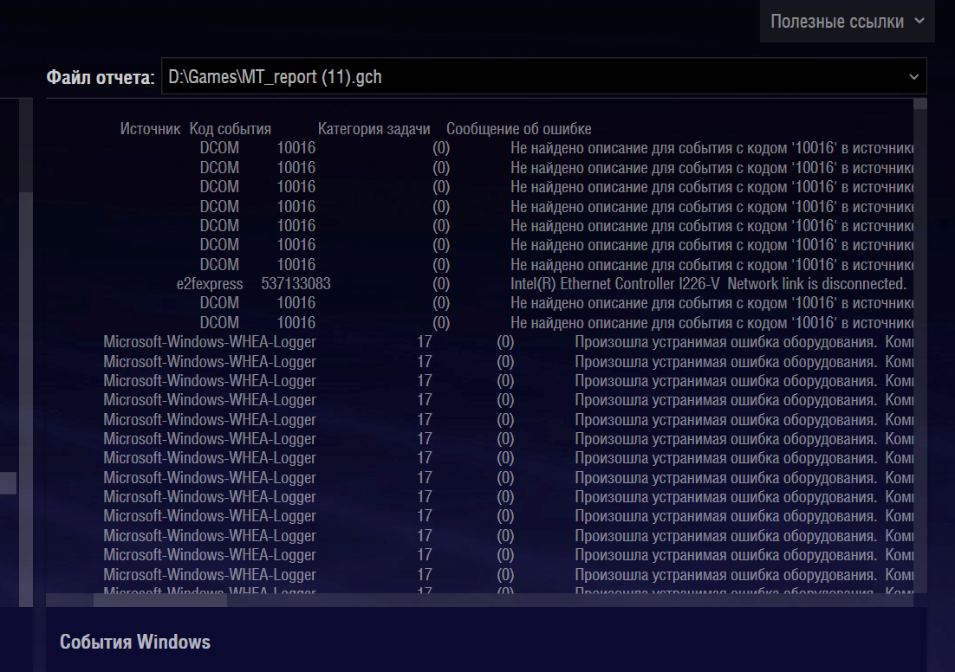Click event code 537133083
Screen dimensions: 955x672
coord(296,284)
